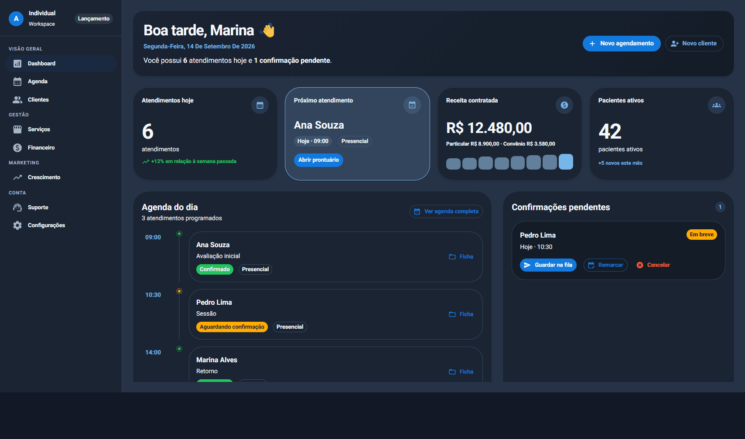
Task: Click the Aguardando confirmação badge
Action: pos(232,327)
